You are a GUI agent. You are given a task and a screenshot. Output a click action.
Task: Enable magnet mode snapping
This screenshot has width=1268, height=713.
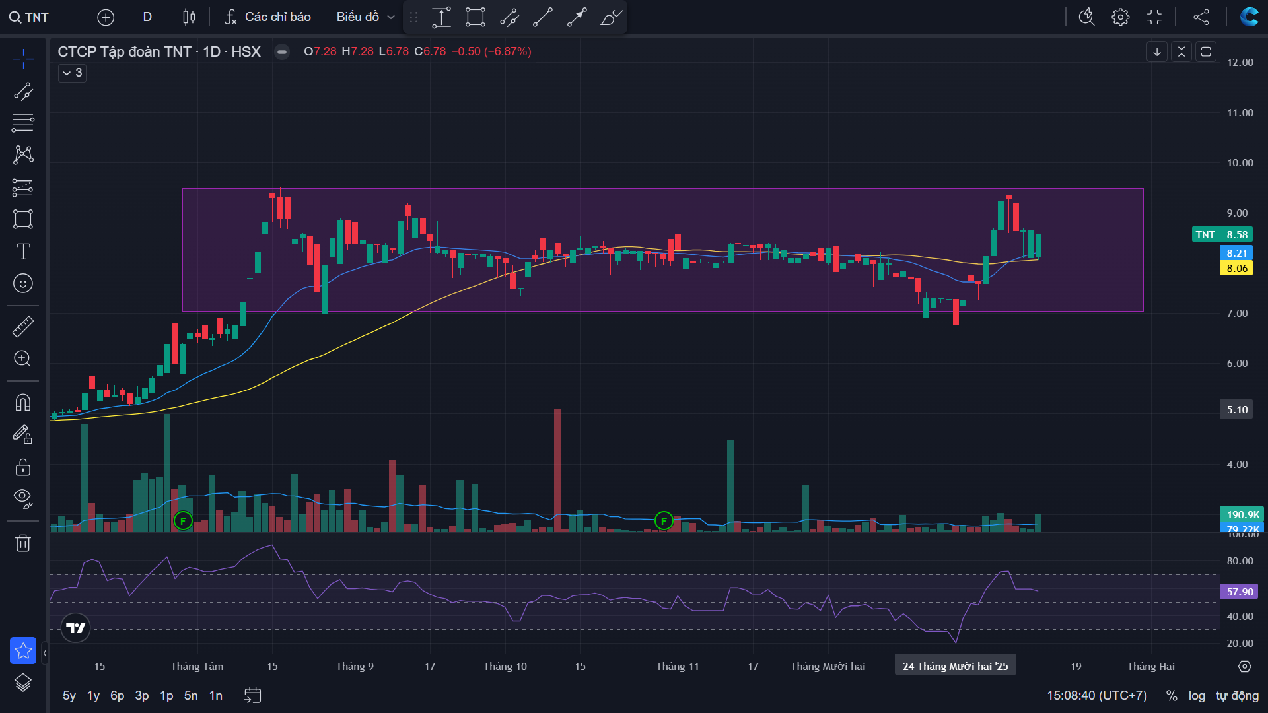coord(23,402)
